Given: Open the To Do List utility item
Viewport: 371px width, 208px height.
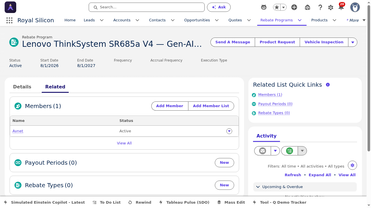Looking at the screenshot, I should point(107,203).
